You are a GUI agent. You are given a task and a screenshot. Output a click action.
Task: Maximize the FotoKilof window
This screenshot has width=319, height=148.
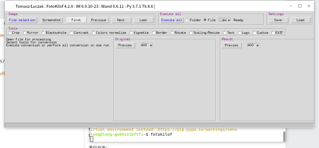click(300, 6)
